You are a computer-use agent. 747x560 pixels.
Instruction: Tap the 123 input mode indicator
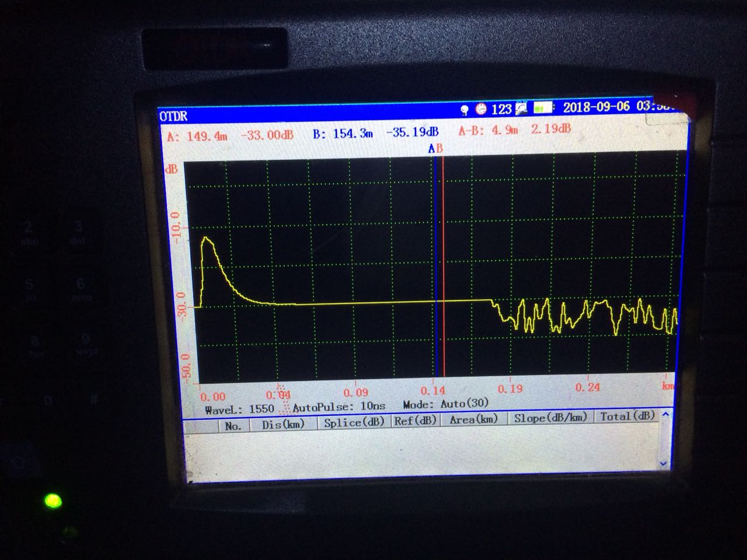pos(501,109)
